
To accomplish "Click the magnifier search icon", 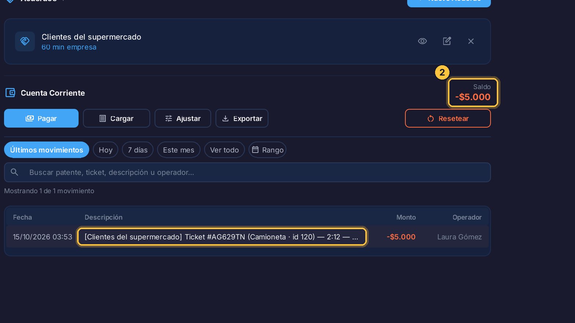I will coord(14,172).
